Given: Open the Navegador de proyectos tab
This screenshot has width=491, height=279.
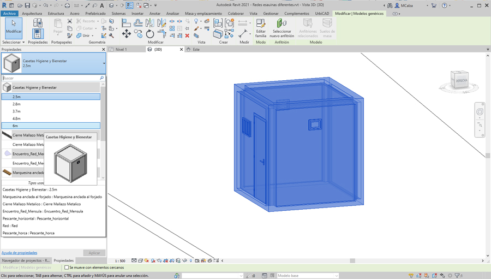Looking at the screenshot, I should [26, 260].
